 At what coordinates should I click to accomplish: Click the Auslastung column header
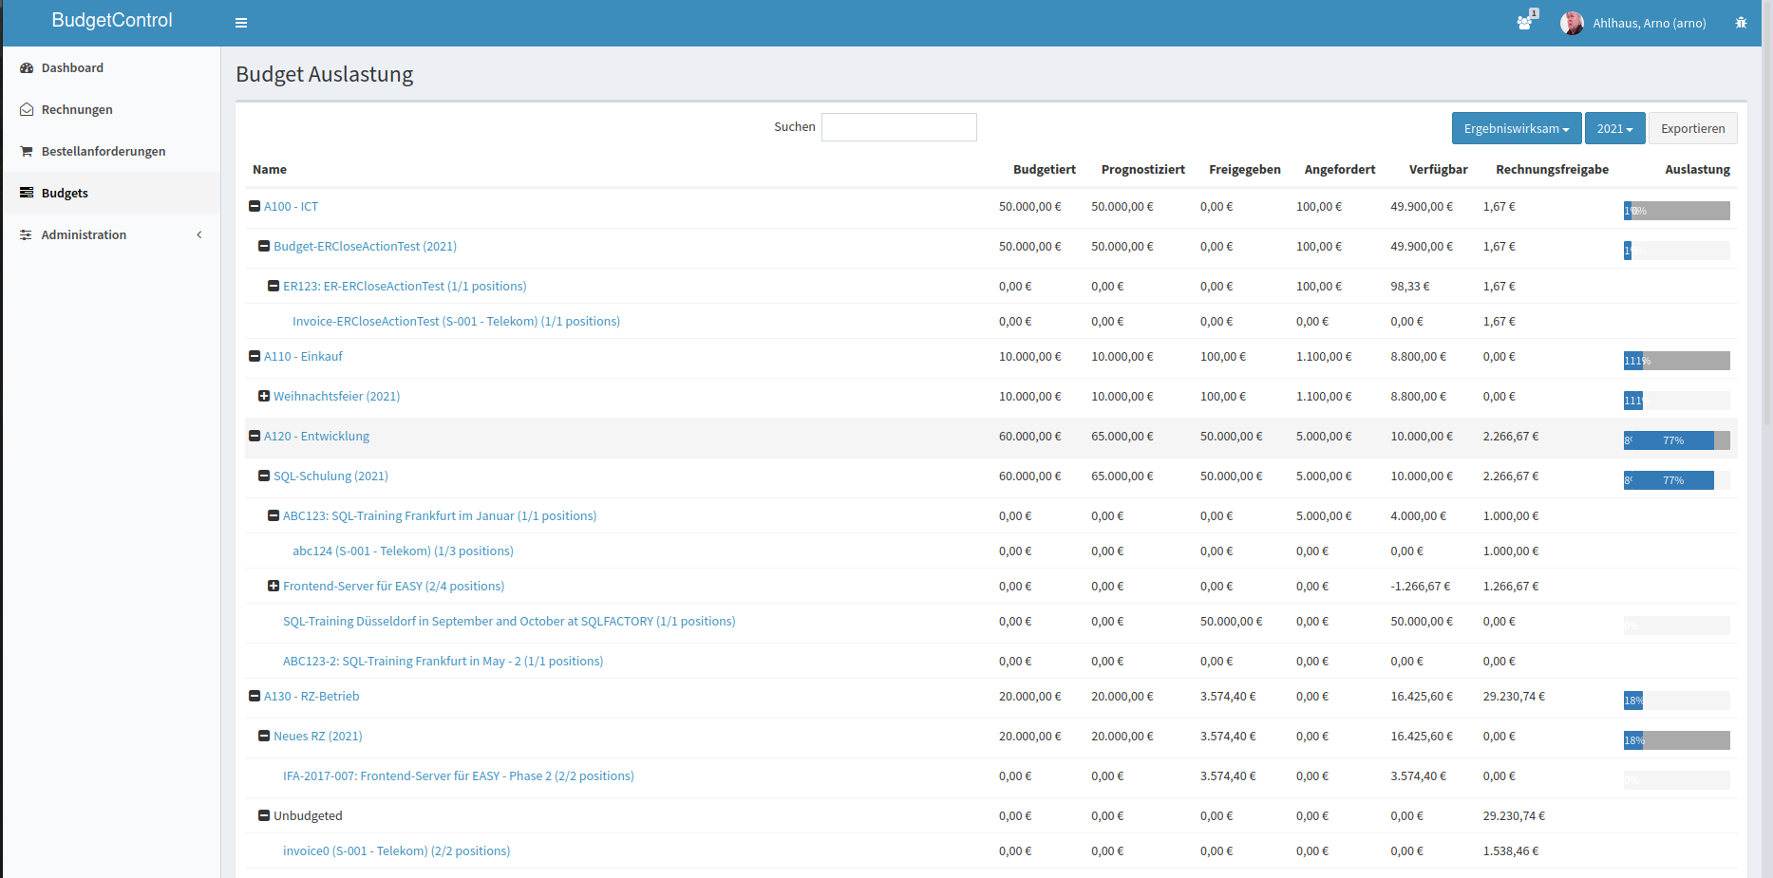click(1698, 169)
